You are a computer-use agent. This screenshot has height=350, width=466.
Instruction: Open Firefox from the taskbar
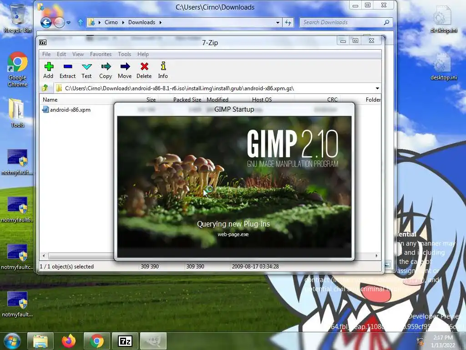pos(69,341)
